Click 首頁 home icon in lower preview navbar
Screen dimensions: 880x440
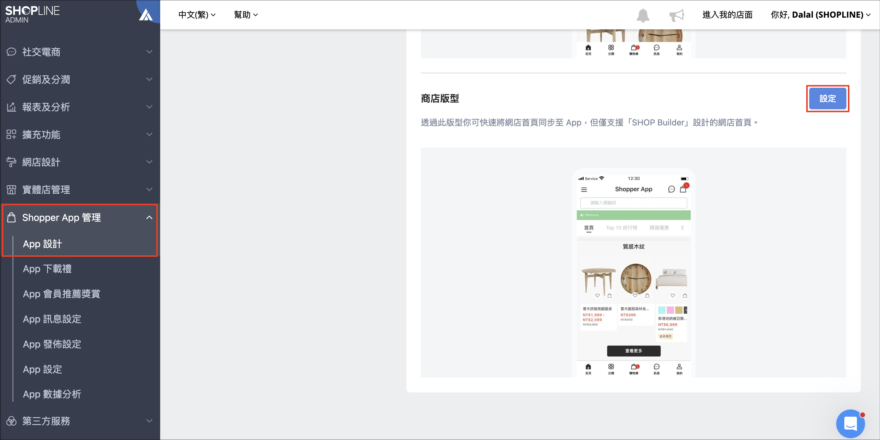[x=588, y=367]
